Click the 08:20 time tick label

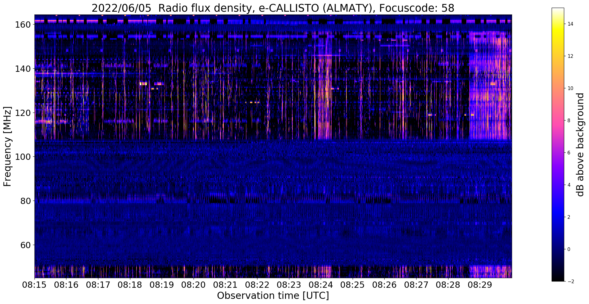(194, 285)
